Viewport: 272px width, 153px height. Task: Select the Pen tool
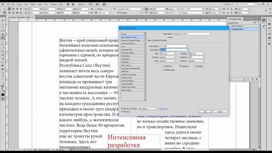(x=3, y=45)
